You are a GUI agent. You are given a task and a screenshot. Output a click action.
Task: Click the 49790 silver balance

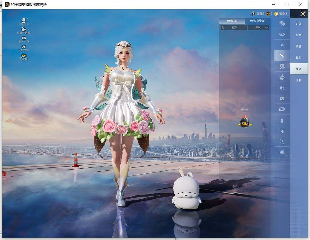pyautogui.click(x=260, y=14)
